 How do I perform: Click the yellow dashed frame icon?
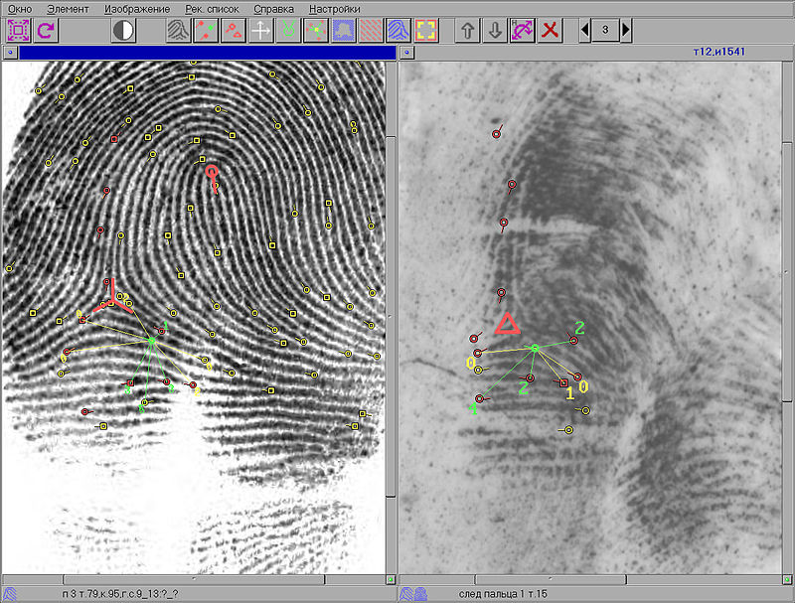click(x=426, y=30)
